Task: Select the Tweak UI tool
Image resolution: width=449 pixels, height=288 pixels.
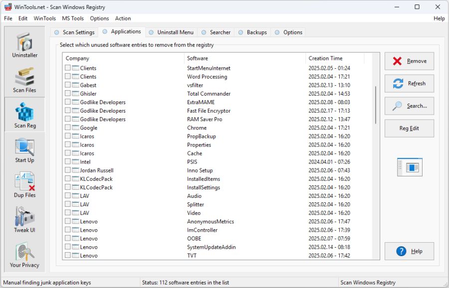Action: (24, 219)
